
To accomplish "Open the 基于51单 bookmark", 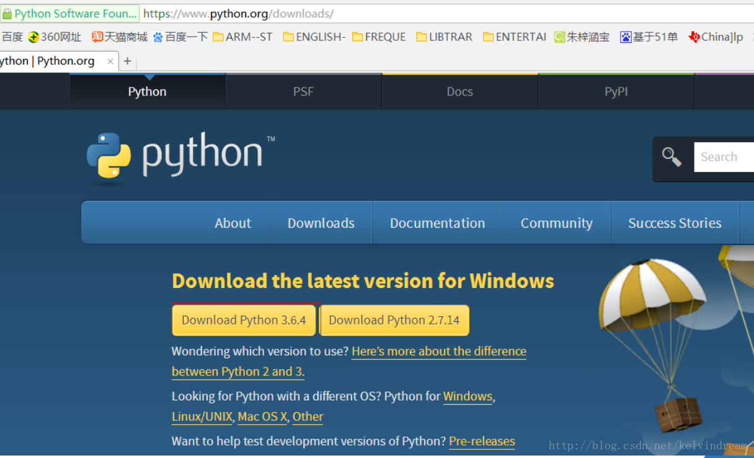I will (649, 37).
